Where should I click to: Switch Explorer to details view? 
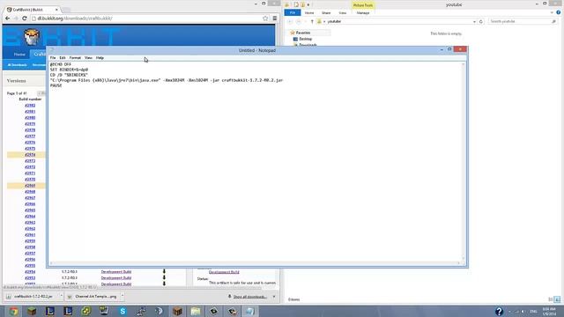(550, 299)
